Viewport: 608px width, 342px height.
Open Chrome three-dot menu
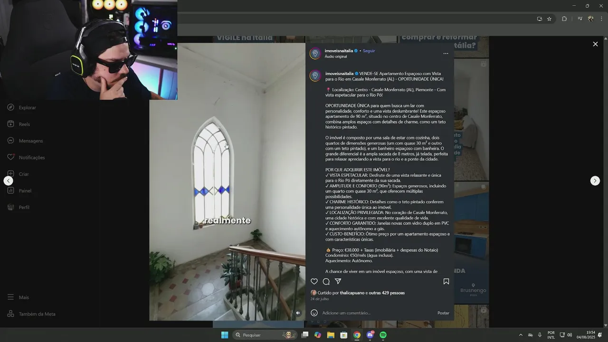point(601,19)
